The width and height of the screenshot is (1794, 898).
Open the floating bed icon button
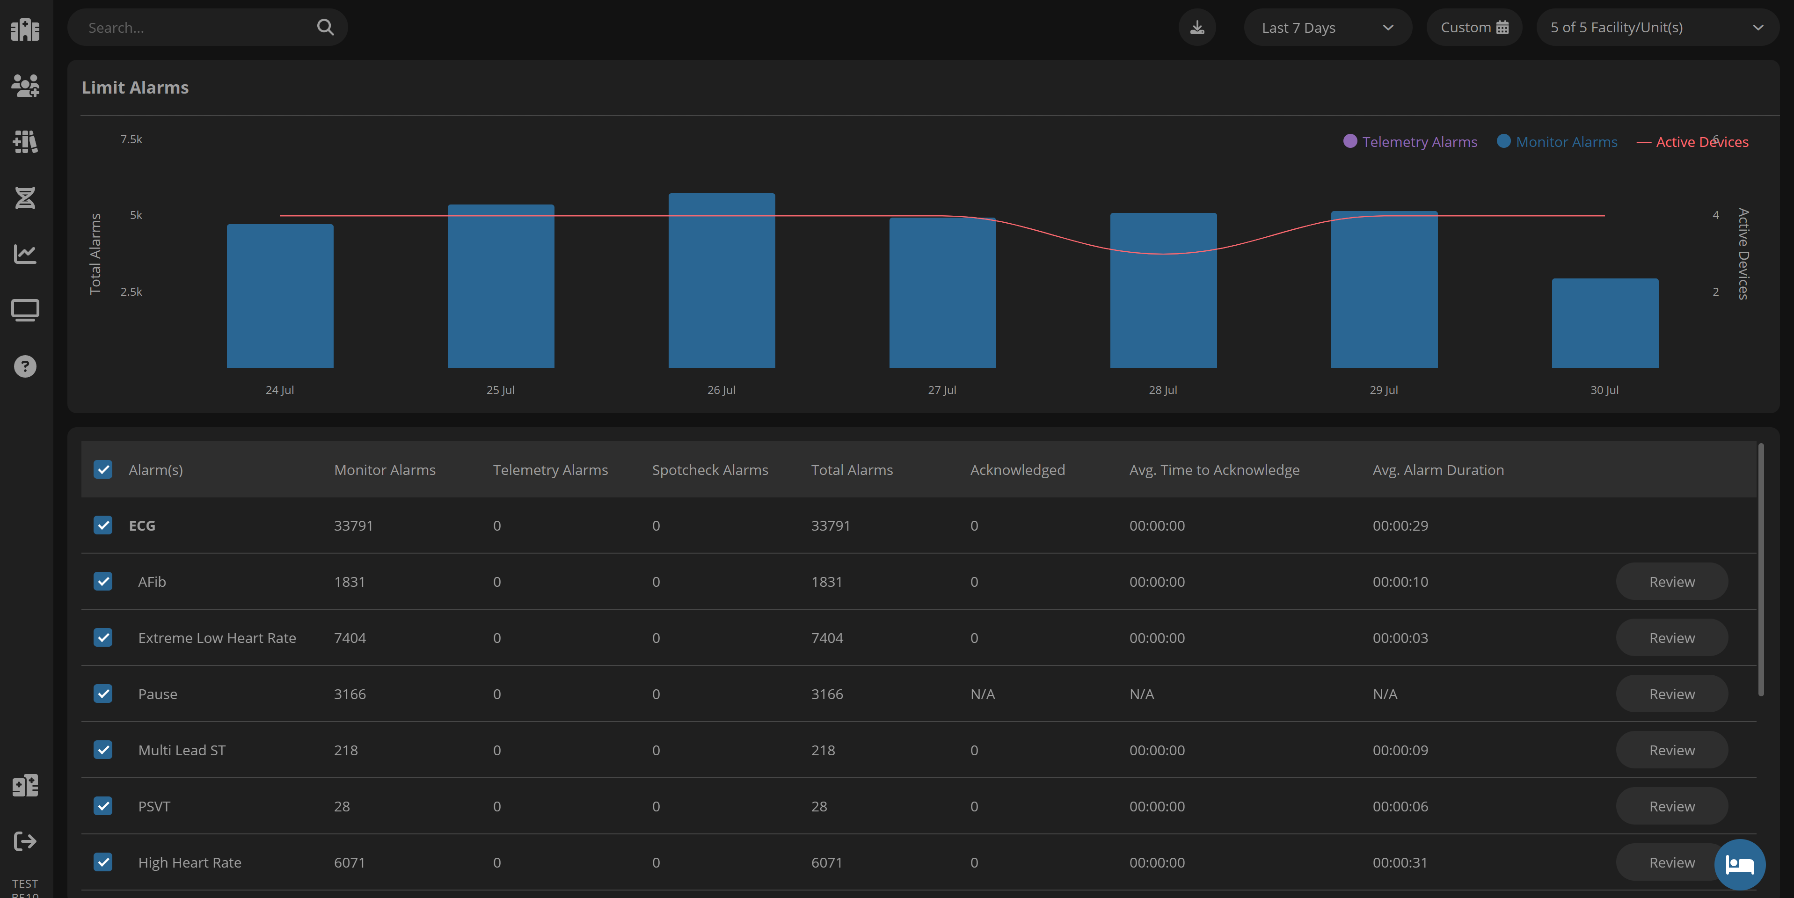pyautogui.click(x=1739, y=865)
